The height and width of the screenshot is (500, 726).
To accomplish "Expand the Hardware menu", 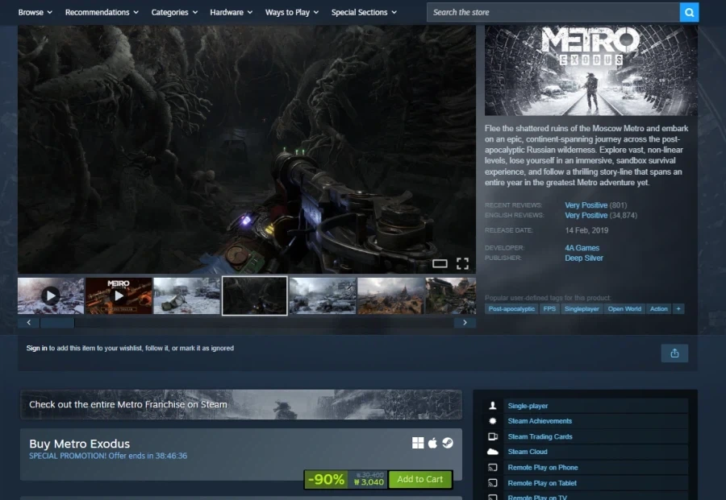I will [x=231, y=12].
